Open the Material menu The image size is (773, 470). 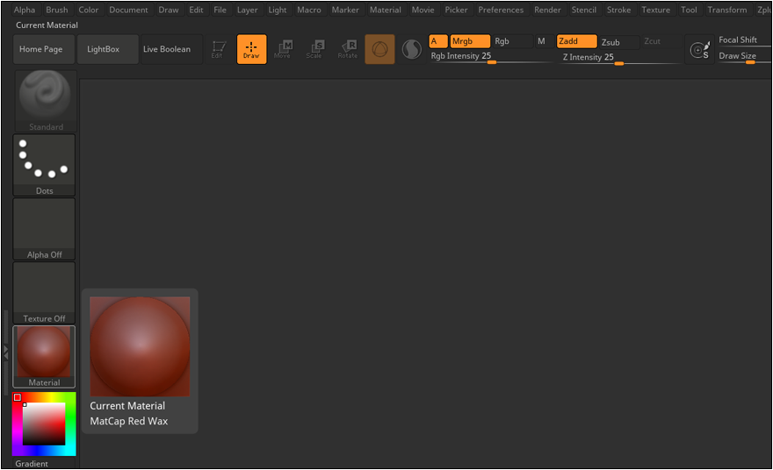click(385, 10)
